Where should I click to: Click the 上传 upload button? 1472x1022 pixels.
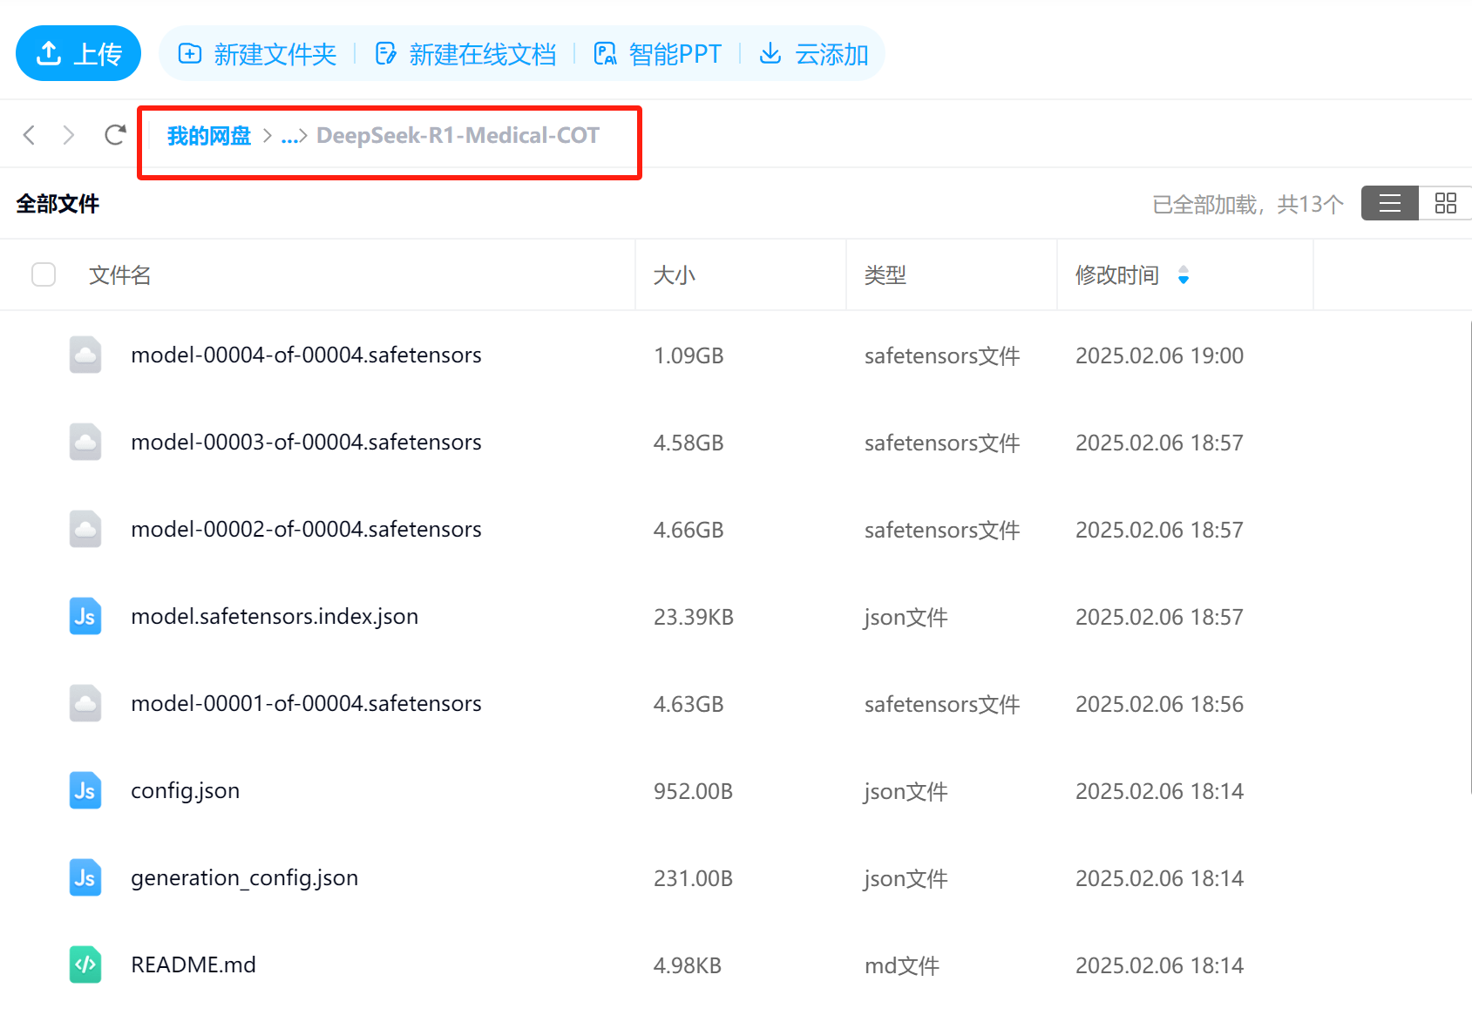[78, 54]
